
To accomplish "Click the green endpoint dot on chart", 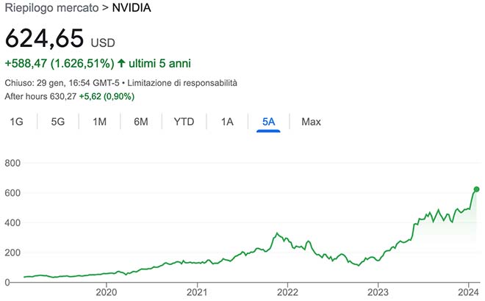I will coord(476,189).
